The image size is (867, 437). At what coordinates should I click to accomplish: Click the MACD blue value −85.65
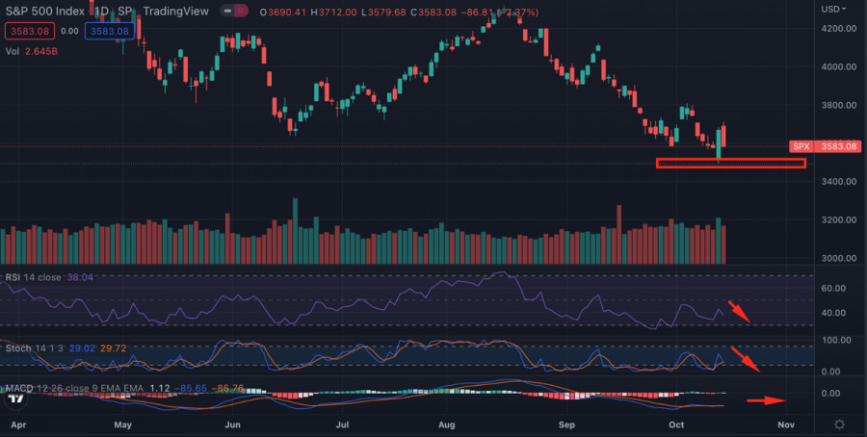[x=191, y=388]
